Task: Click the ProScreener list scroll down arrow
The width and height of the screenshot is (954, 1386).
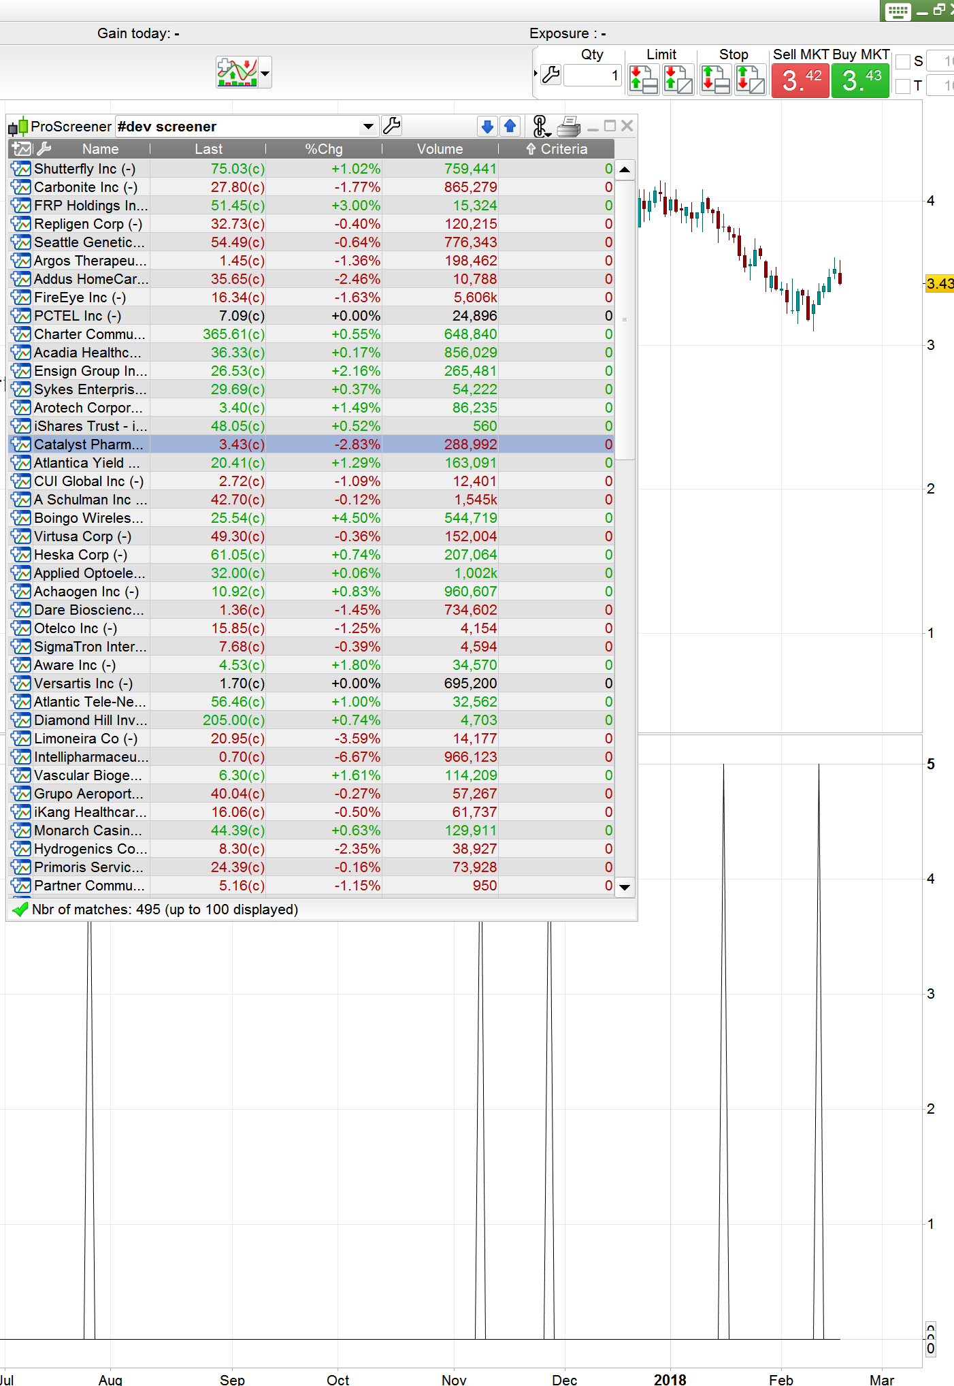Action: point(625,887)
